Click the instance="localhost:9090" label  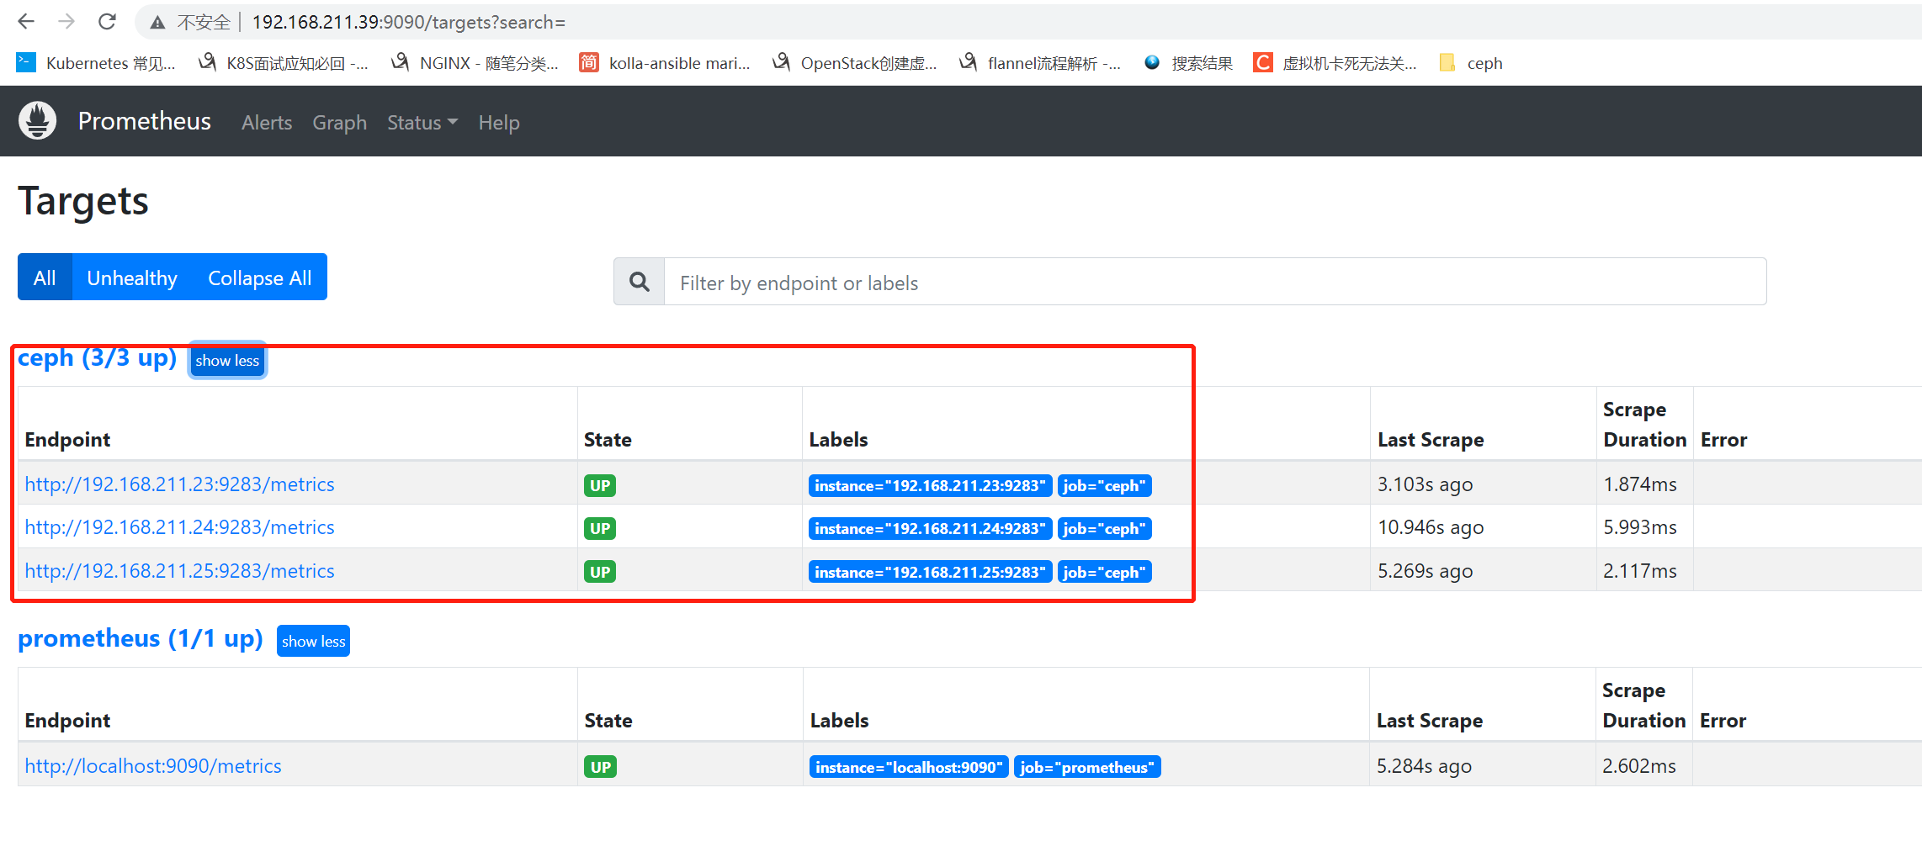(x=909, y=768)
